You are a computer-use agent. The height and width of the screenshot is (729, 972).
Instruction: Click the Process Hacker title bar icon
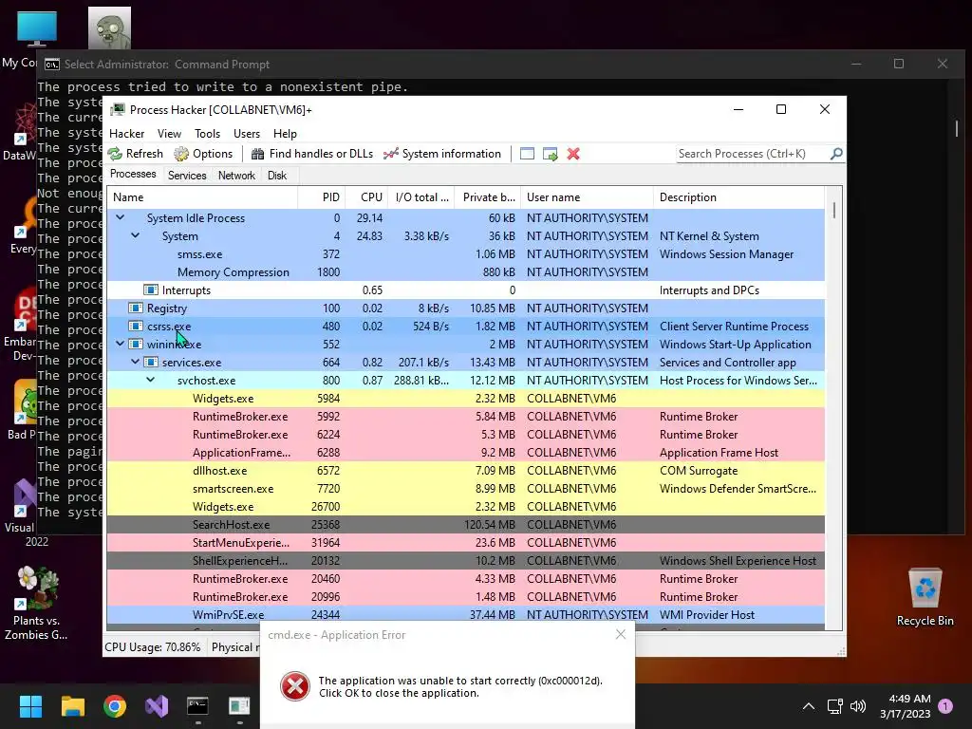pos(118,110)
